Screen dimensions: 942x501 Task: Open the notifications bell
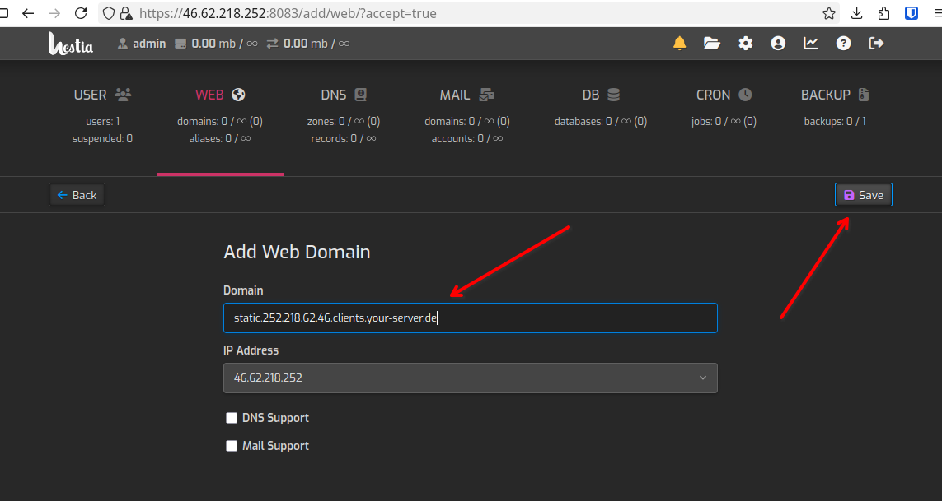679,44
